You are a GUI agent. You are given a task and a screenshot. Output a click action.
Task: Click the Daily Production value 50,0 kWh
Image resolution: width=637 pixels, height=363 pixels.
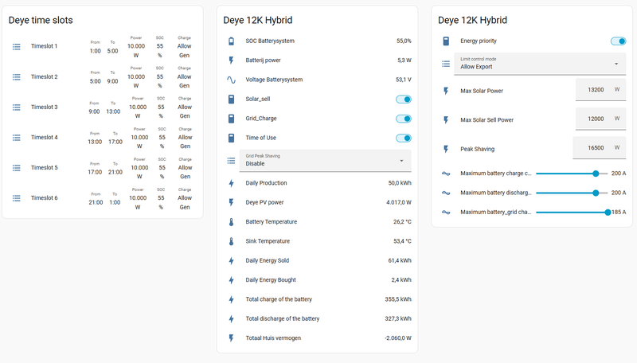(x=400, y=183)
